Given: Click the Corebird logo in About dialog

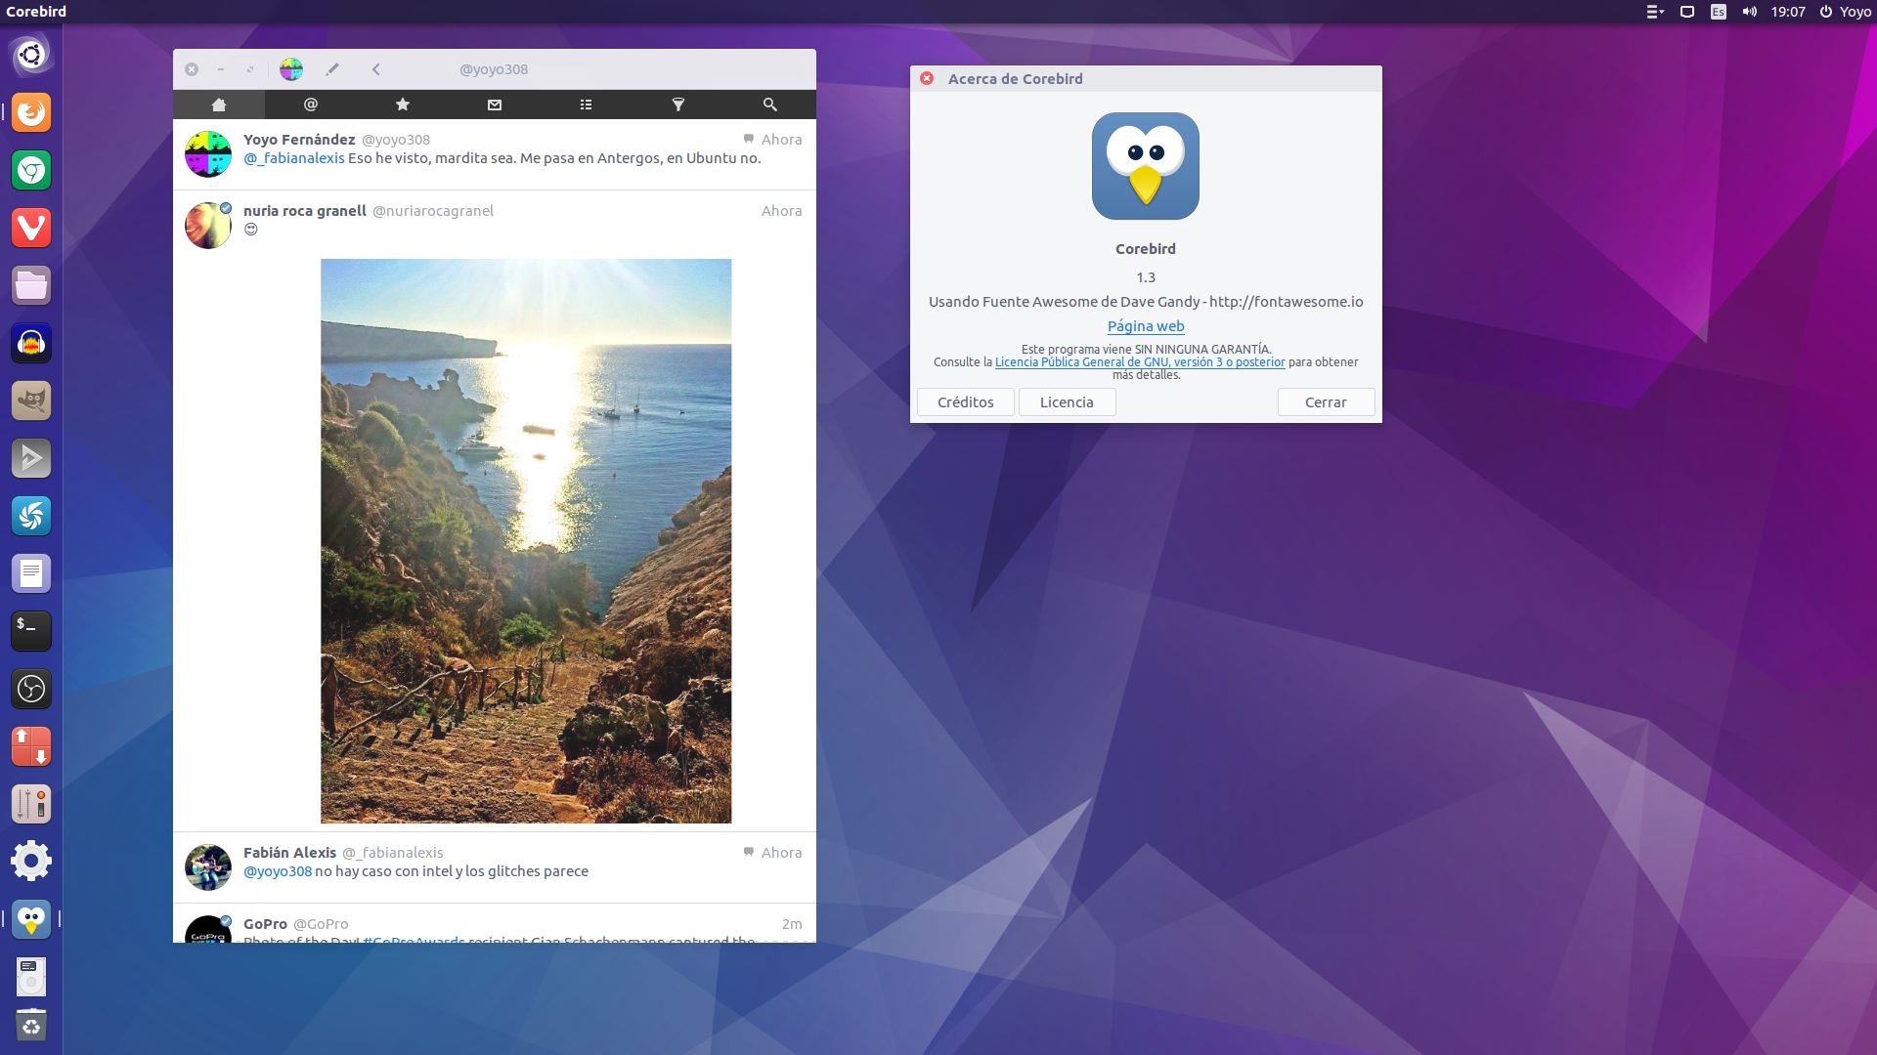Looking at the screenshot, I should 1146,166.
